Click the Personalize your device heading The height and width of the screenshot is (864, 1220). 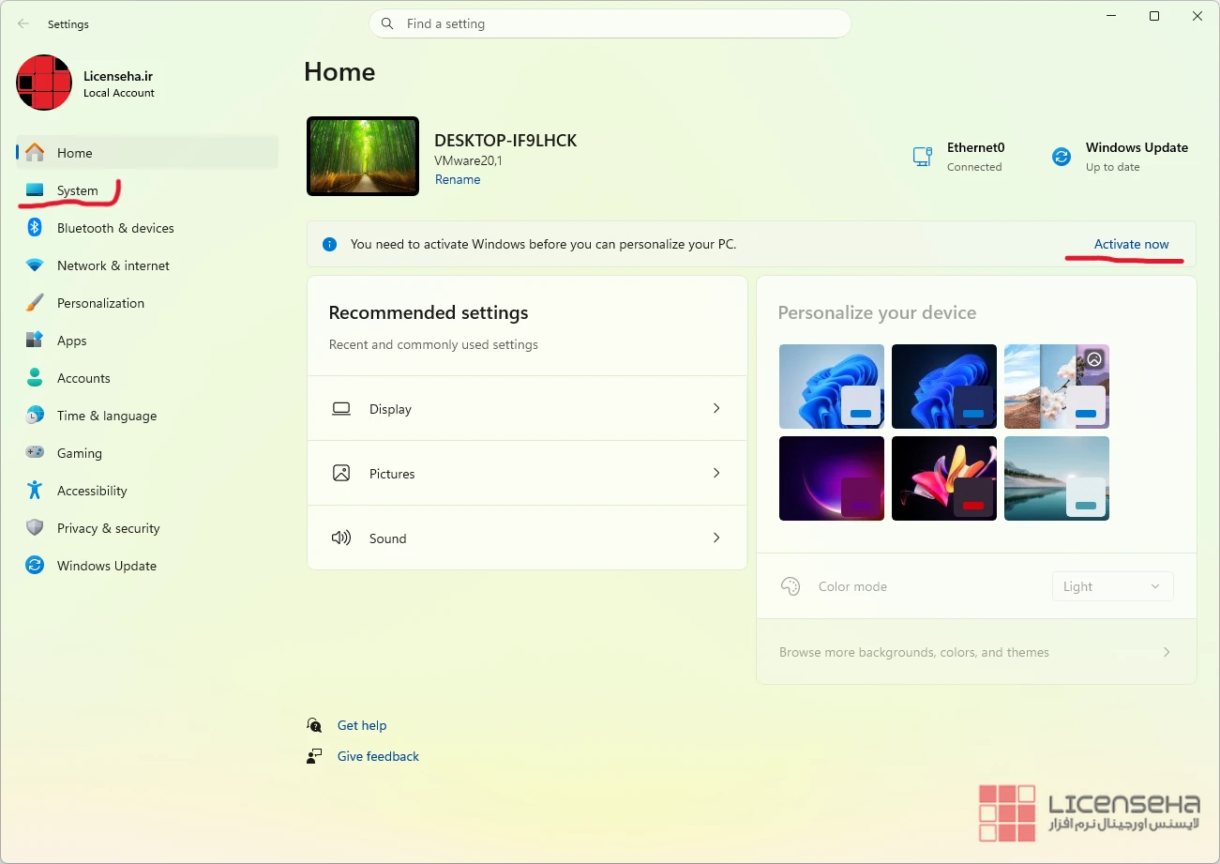877,312
